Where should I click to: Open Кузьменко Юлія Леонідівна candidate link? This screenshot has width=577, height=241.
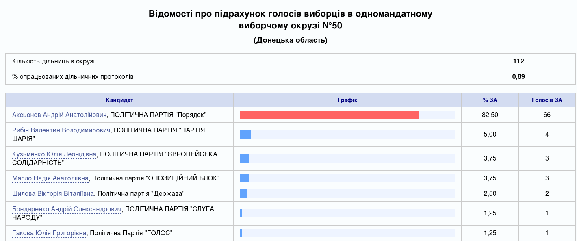[54, 154]
